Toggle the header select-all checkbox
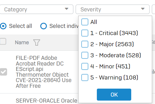 (x=3, y=41)
